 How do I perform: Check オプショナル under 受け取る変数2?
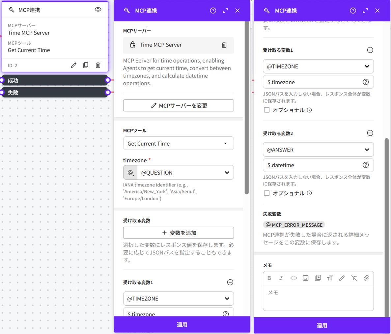pos(267,193)
